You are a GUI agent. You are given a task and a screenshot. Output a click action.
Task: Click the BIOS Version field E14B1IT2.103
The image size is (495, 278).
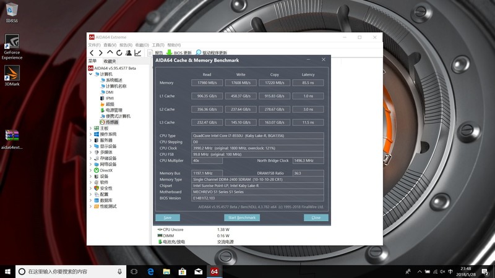[257, 198]
